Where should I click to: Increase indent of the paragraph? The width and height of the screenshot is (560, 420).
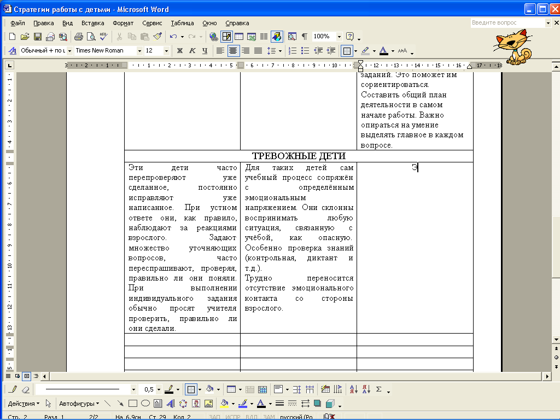pyautogui.click(x=331, y=51)
